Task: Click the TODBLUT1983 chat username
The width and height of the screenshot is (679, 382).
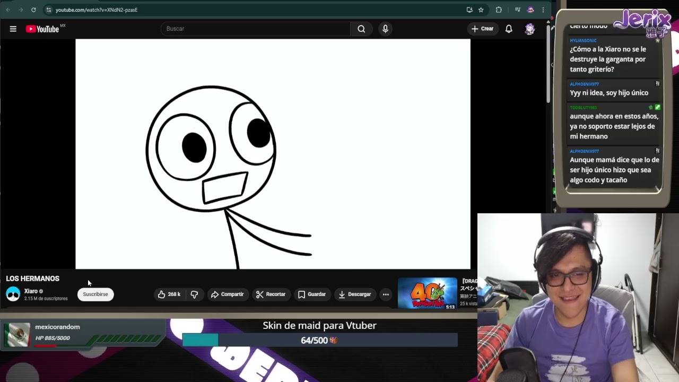Action: pos(583,108)
